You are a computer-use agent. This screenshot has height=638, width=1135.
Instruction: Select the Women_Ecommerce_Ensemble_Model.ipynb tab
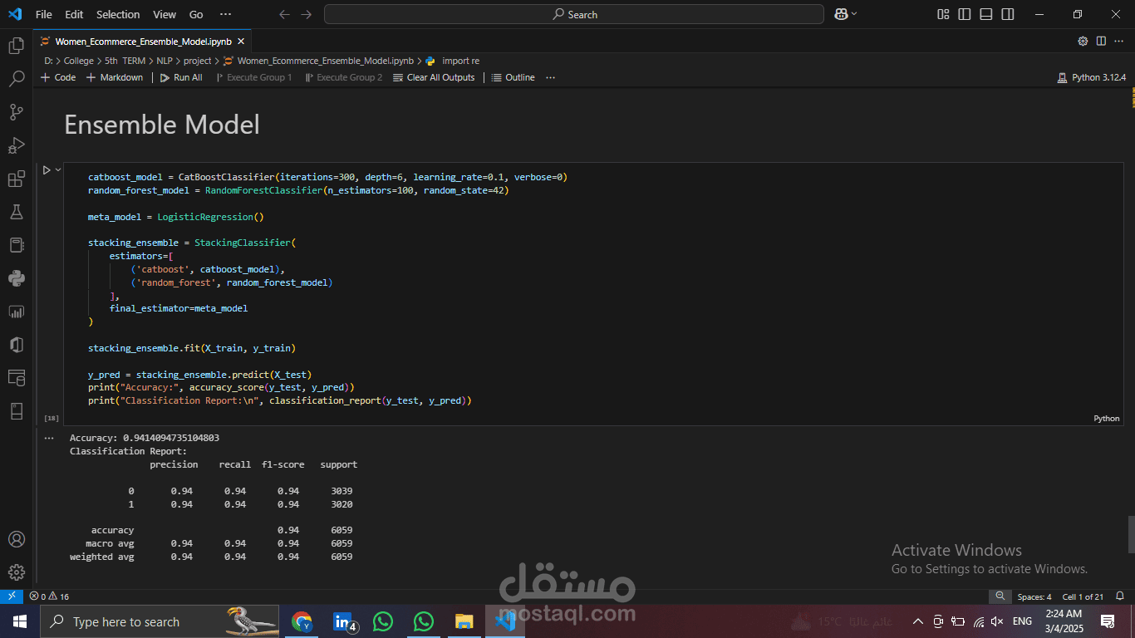(x=143, y=41)
